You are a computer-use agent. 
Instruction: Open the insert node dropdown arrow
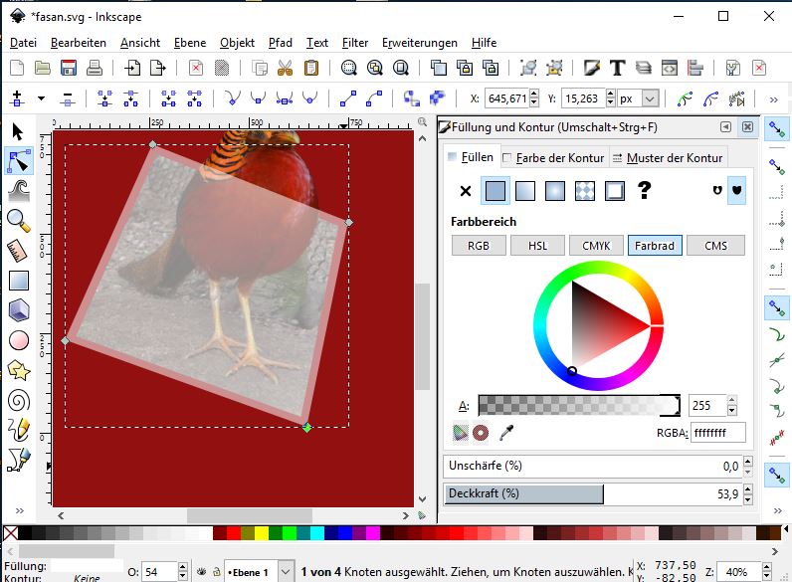coord(41,98)
